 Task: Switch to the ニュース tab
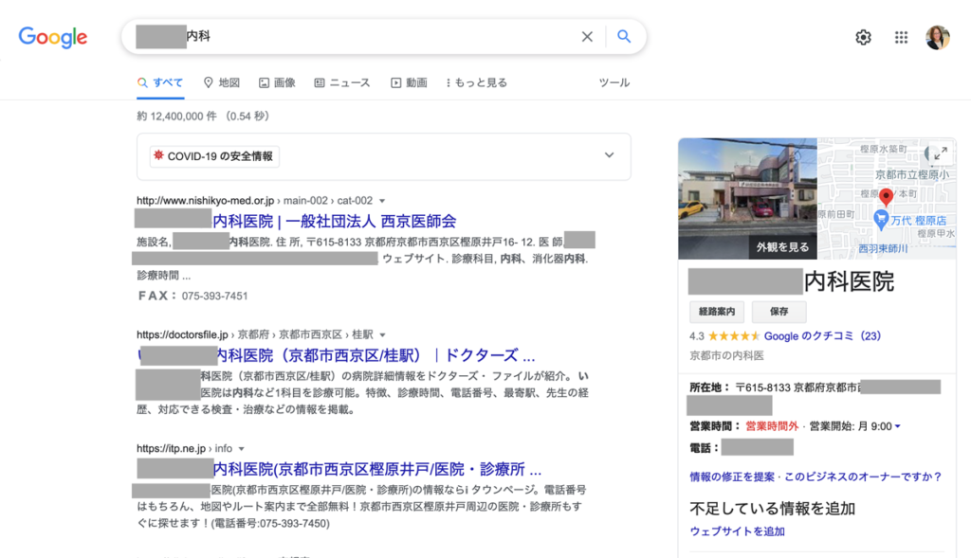click(341, 83)
